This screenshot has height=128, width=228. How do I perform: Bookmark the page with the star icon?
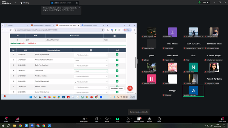[103, 30]
